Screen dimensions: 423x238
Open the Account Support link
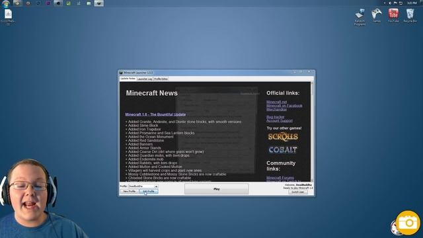[x=280, y=120]
